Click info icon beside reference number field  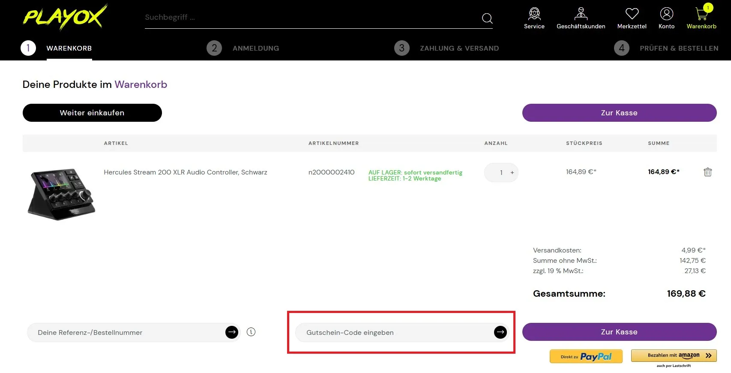click(251, 332)
